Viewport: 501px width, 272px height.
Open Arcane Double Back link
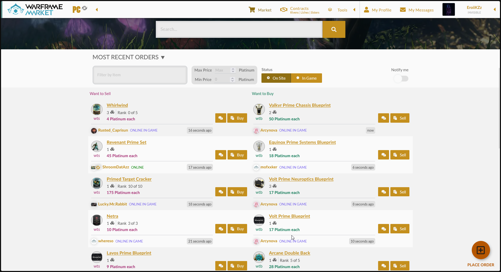click(289, 253)
